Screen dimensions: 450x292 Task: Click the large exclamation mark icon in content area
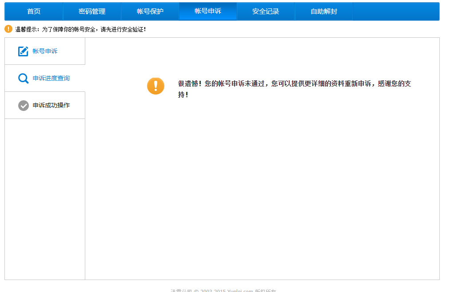(155, 86)
